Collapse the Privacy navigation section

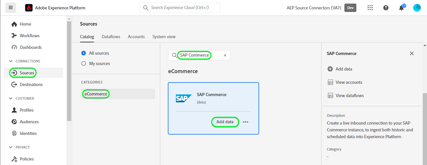tap(11, 147)
